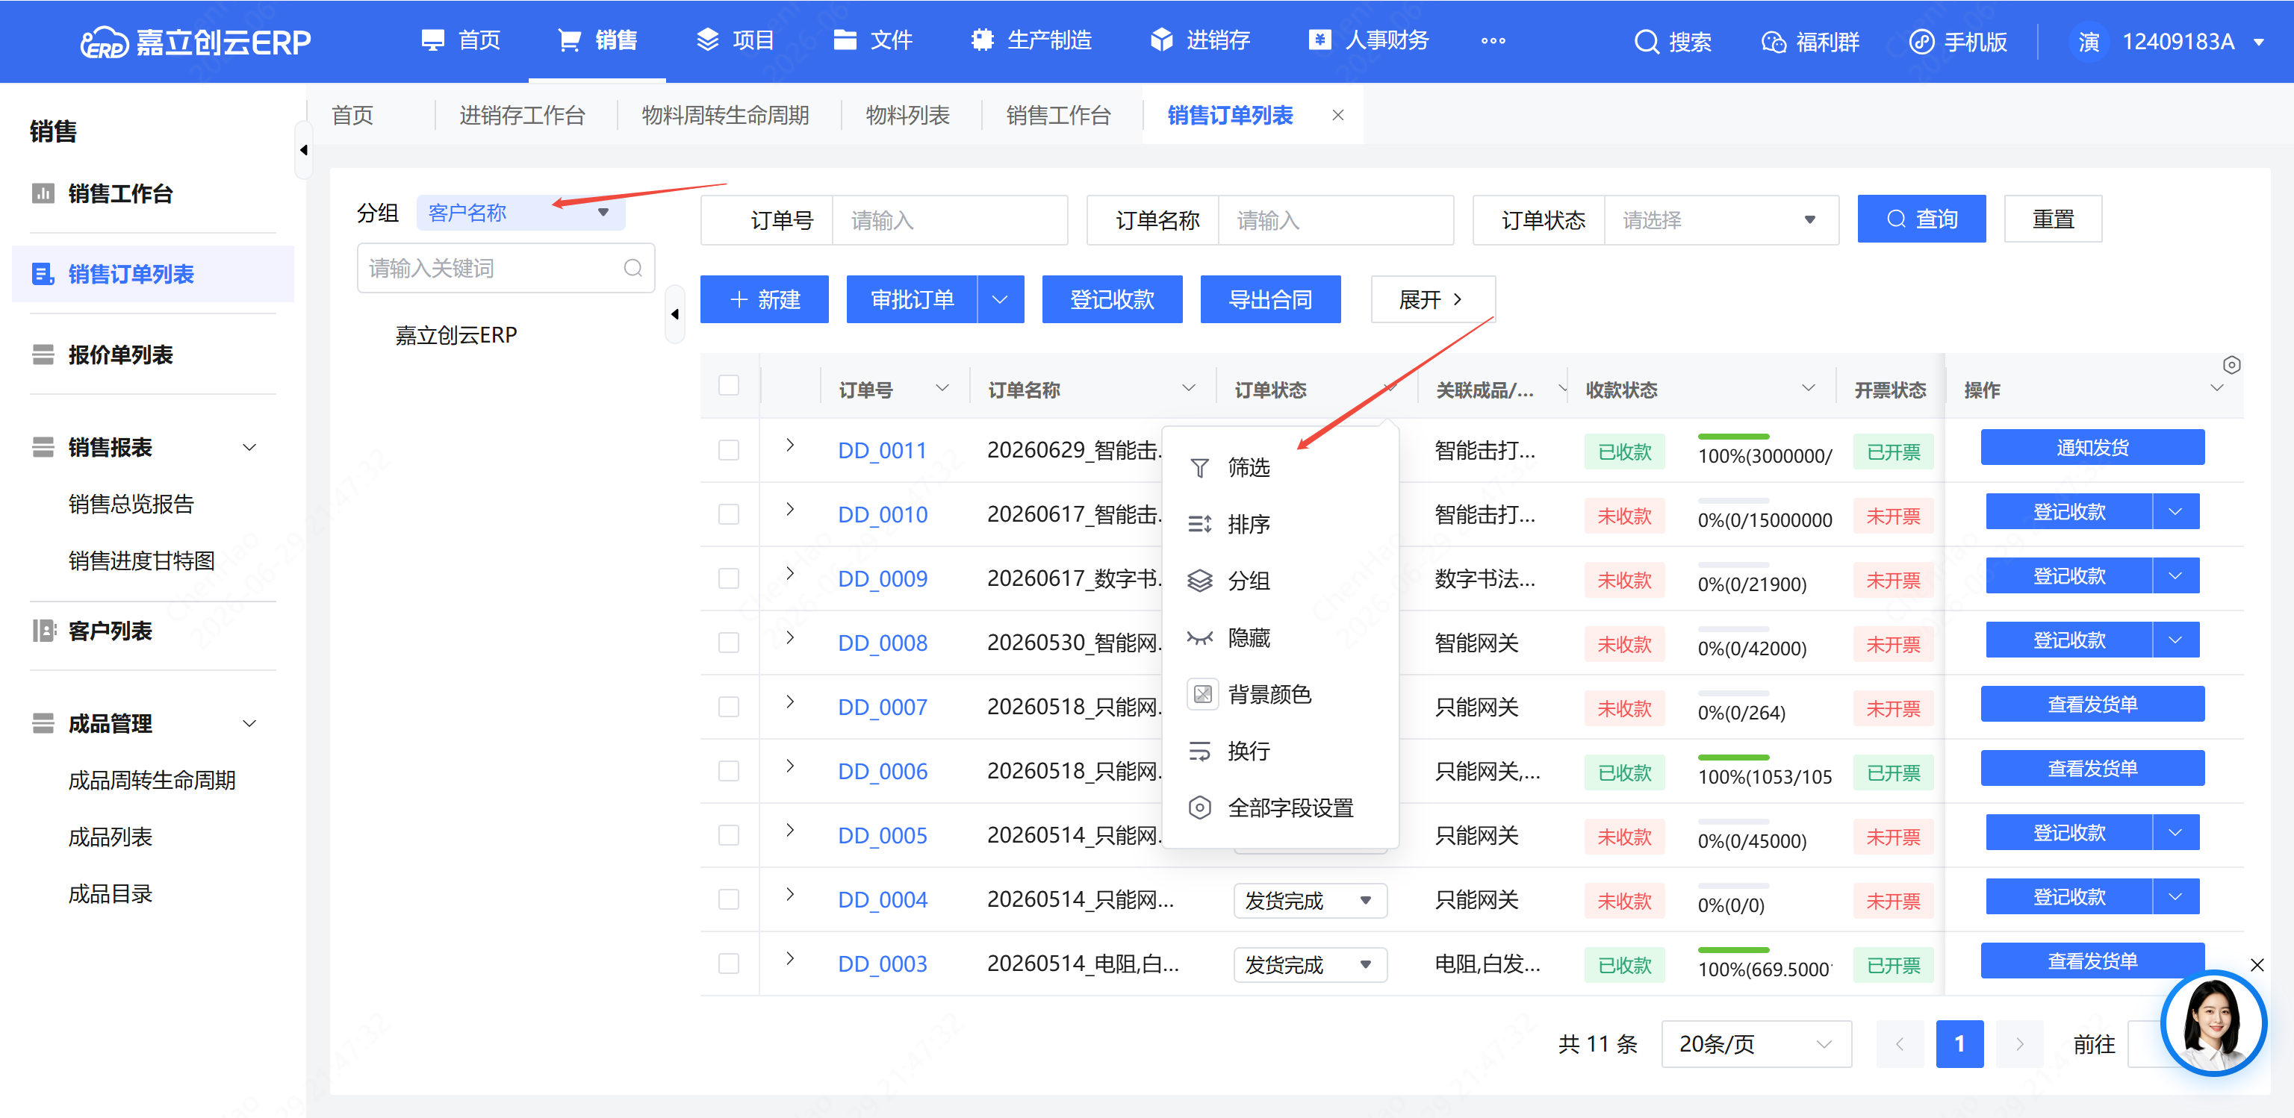
Task: Click the 嘉立创云ERP logo icon
Action: click(105, 42)
